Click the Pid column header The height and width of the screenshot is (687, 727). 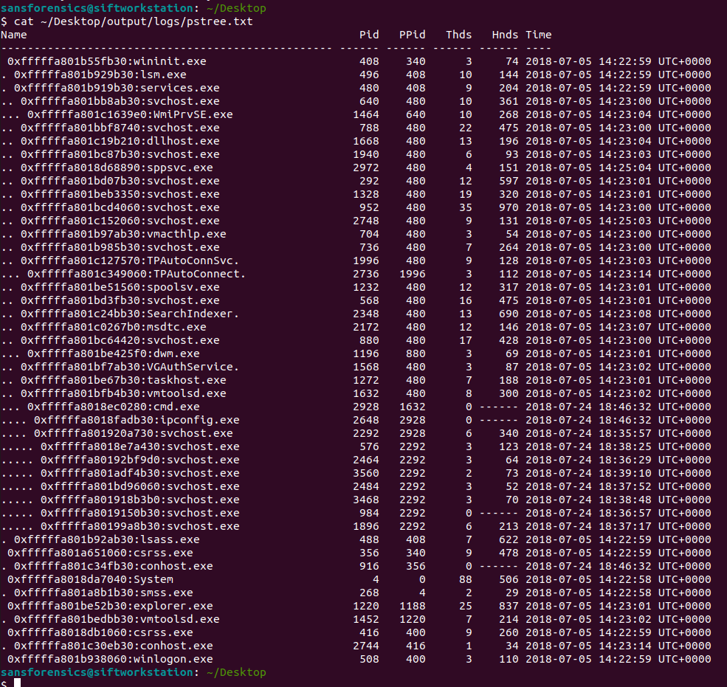pyautogui.click(x=369, y=35)
